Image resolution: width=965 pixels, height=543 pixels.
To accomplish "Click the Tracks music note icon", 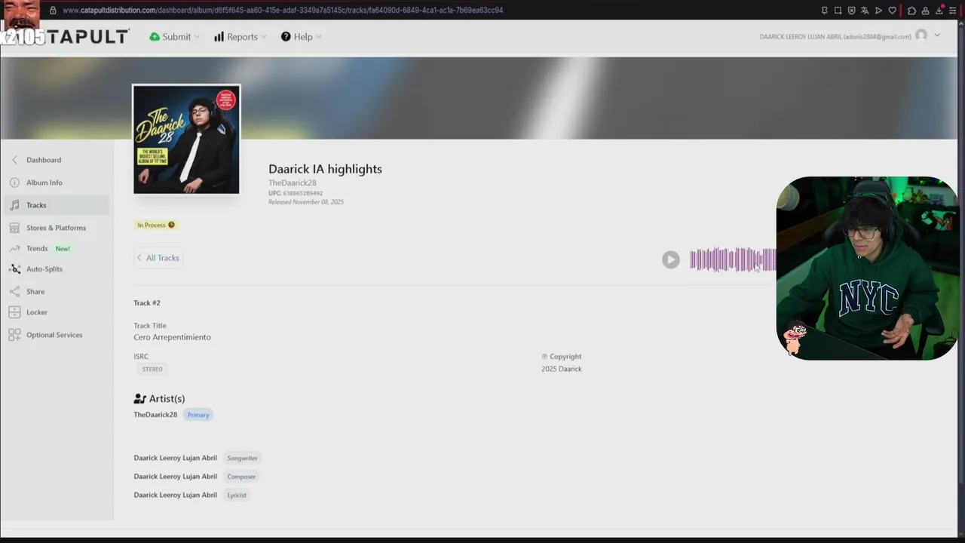I will (x=14, y=205).
